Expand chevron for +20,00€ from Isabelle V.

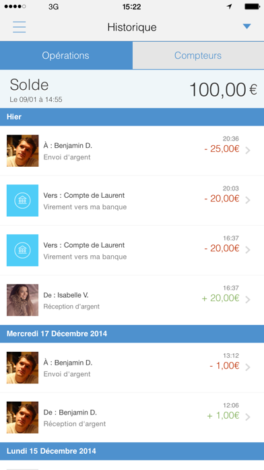tap(248, 299)
